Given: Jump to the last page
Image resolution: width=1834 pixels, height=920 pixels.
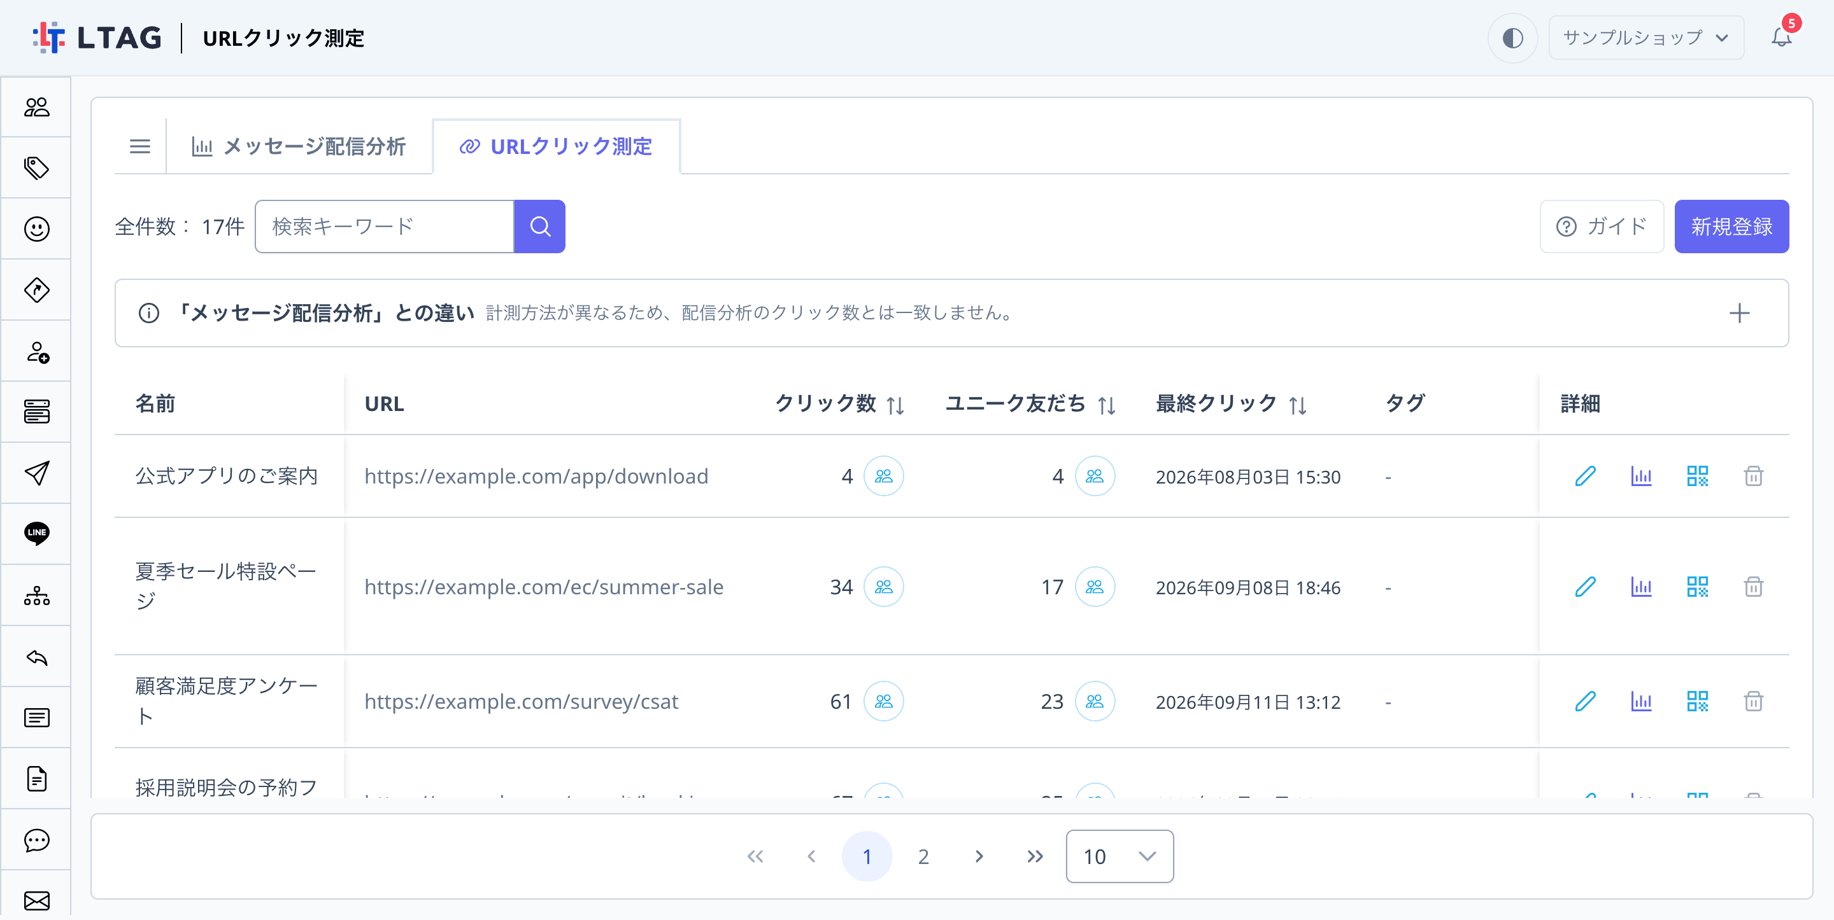Looking at the screenshot, I should point(1035,856).
